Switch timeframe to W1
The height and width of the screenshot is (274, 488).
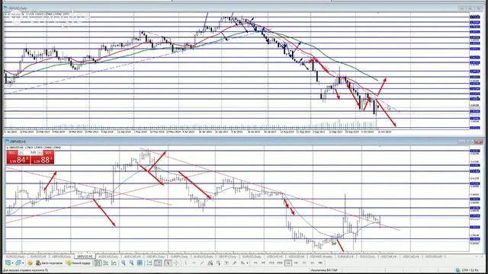(x=312, y=263)
